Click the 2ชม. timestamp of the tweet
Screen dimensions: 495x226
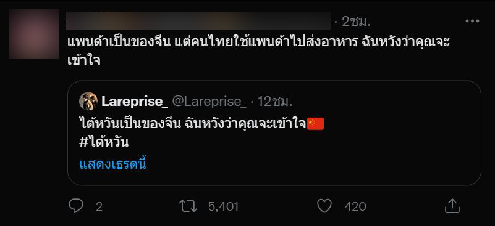coord(356,22)
